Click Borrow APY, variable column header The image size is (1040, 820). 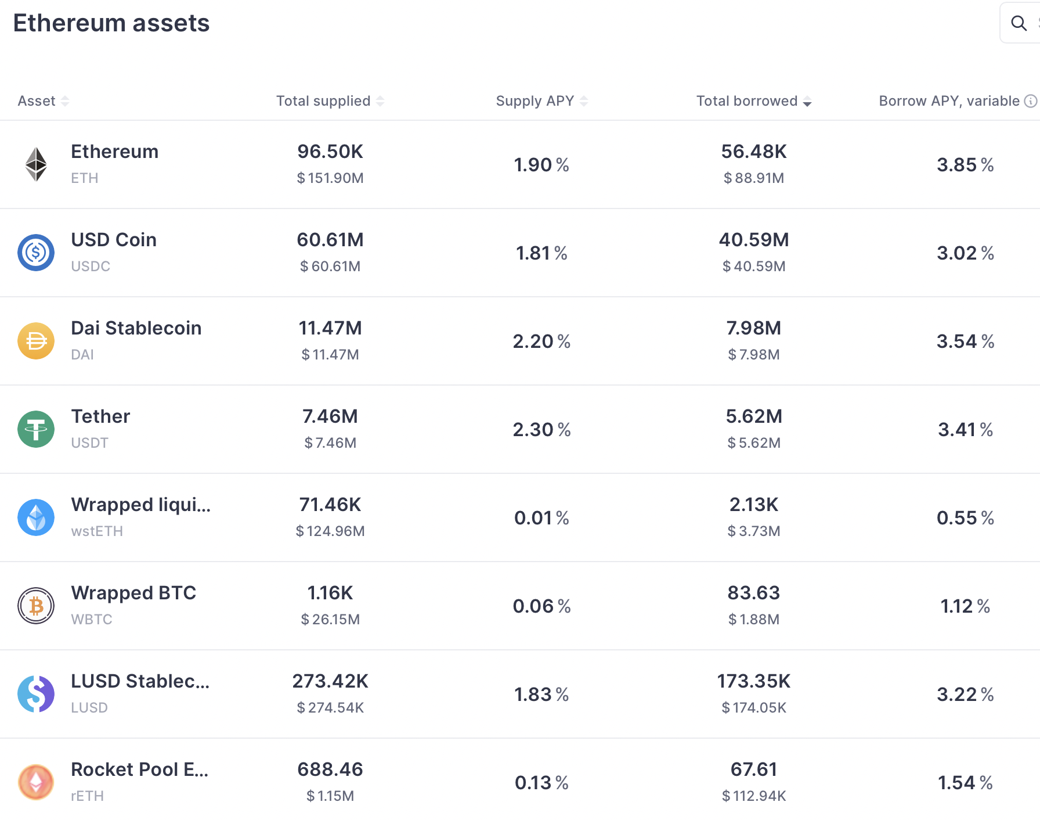pos(949,101)
